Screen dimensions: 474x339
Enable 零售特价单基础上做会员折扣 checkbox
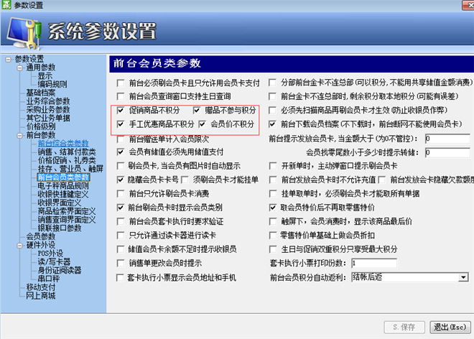point(272,236)
